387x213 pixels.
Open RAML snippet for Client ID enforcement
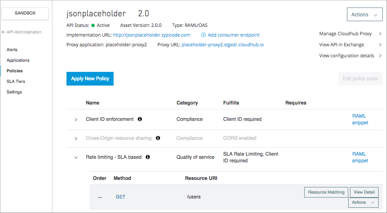coord(360,120)
